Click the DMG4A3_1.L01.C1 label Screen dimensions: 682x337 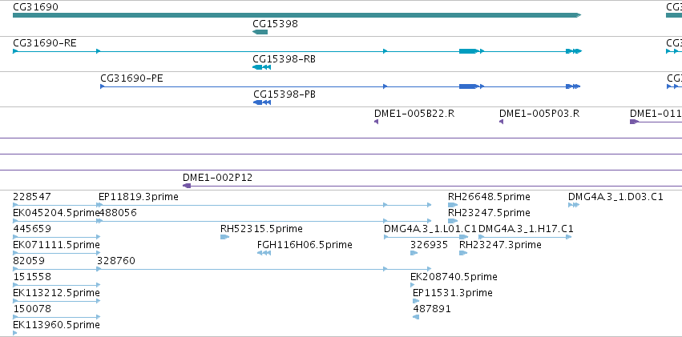[430, 229]
